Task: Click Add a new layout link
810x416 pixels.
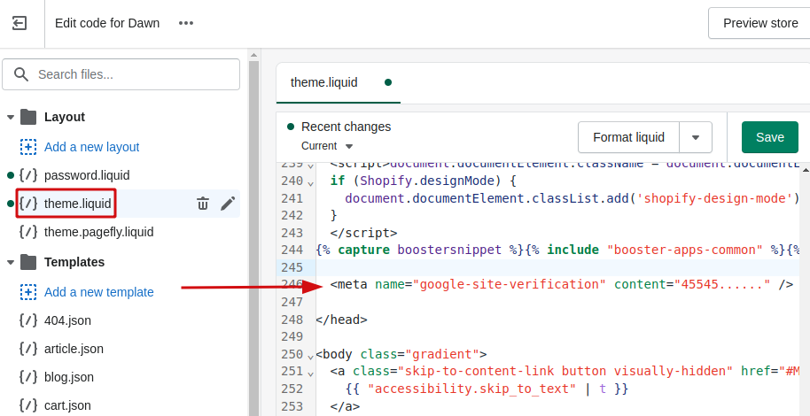Action: [92, 147]
